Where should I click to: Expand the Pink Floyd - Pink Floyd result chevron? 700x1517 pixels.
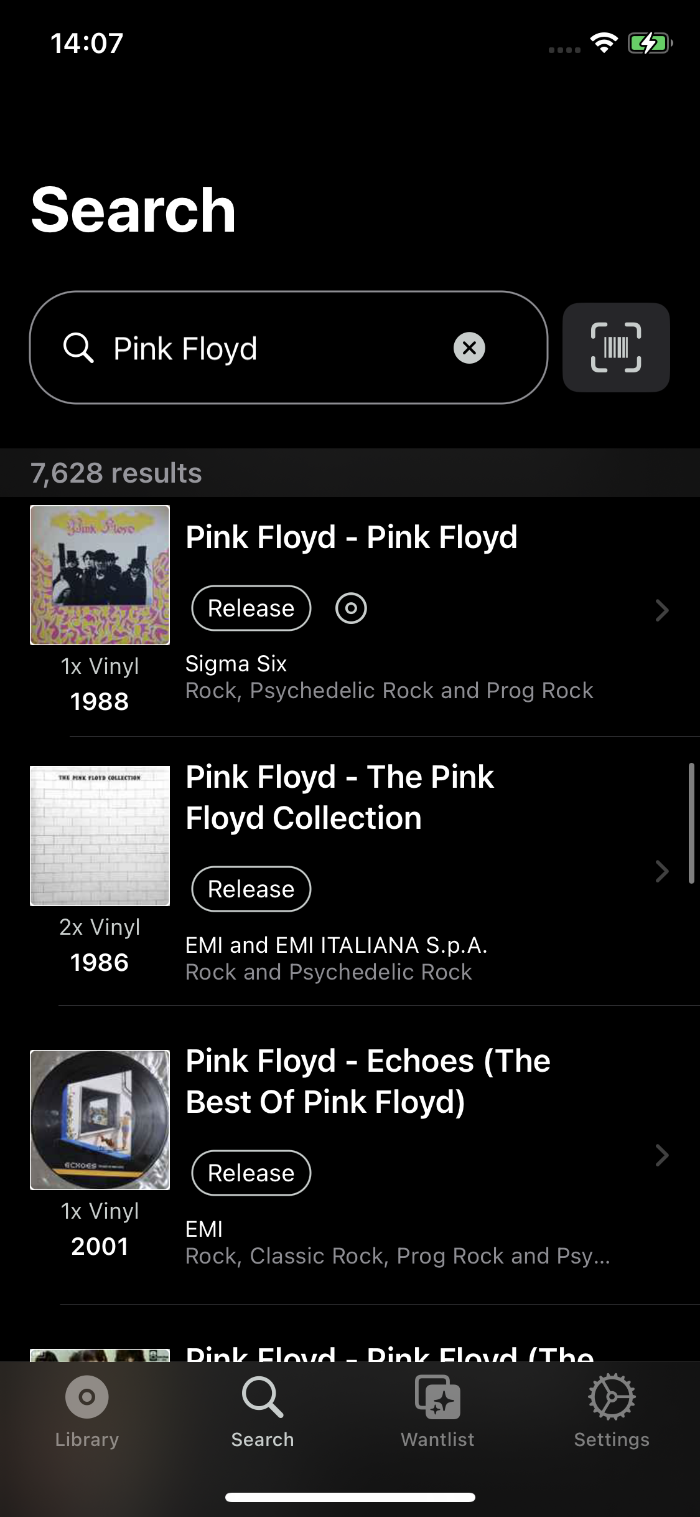(x=662, y=610)
